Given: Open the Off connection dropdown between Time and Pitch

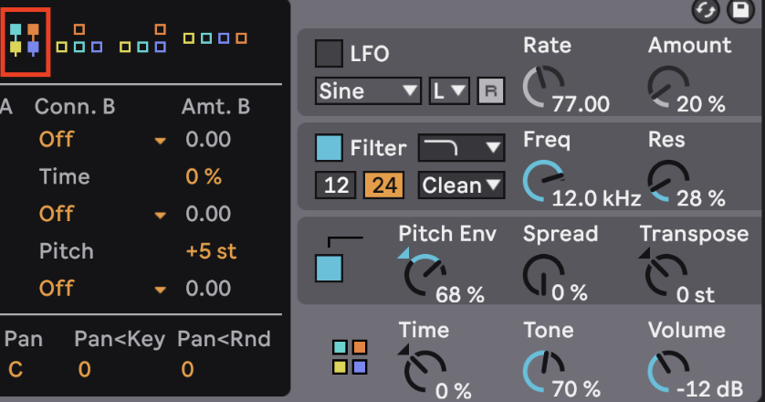Looking at the screenshot, I should pos(102,214).
